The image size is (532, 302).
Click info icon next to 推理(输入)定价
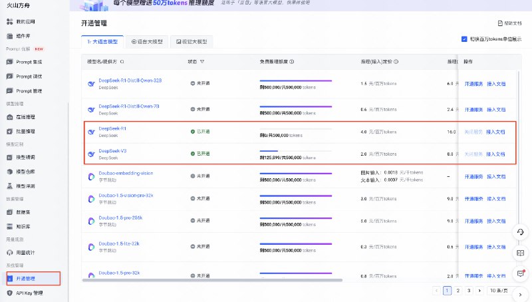tap(396, 62)
